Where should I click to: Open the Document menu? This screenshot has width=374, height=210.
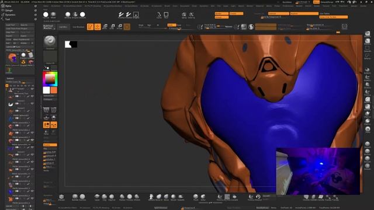pyautogui.click(x=185, y=6)
